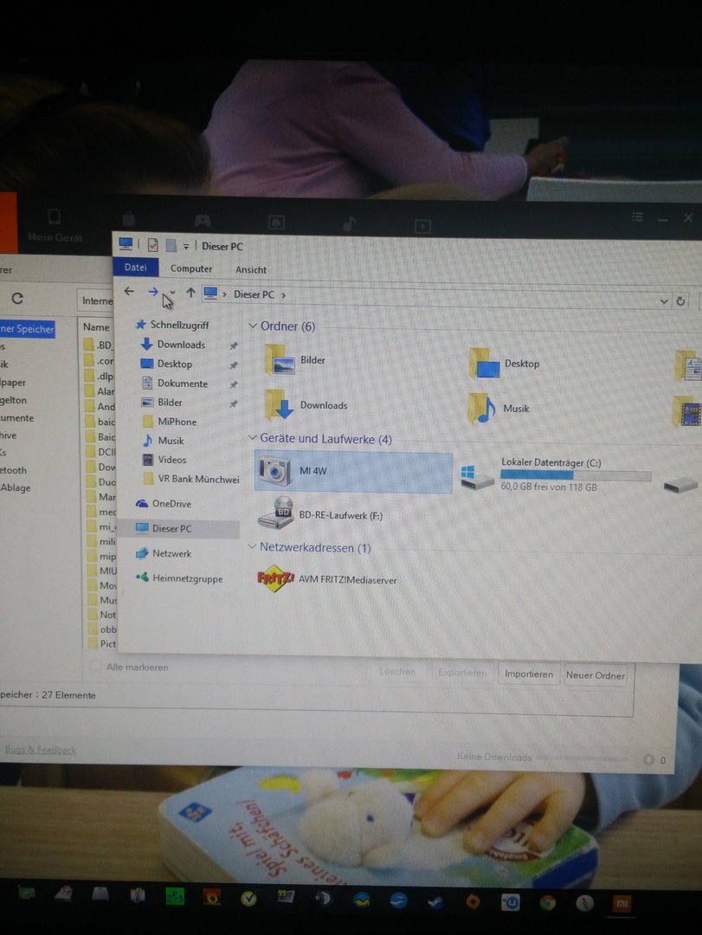Click the C: drive free space bar

coord(576,474)
